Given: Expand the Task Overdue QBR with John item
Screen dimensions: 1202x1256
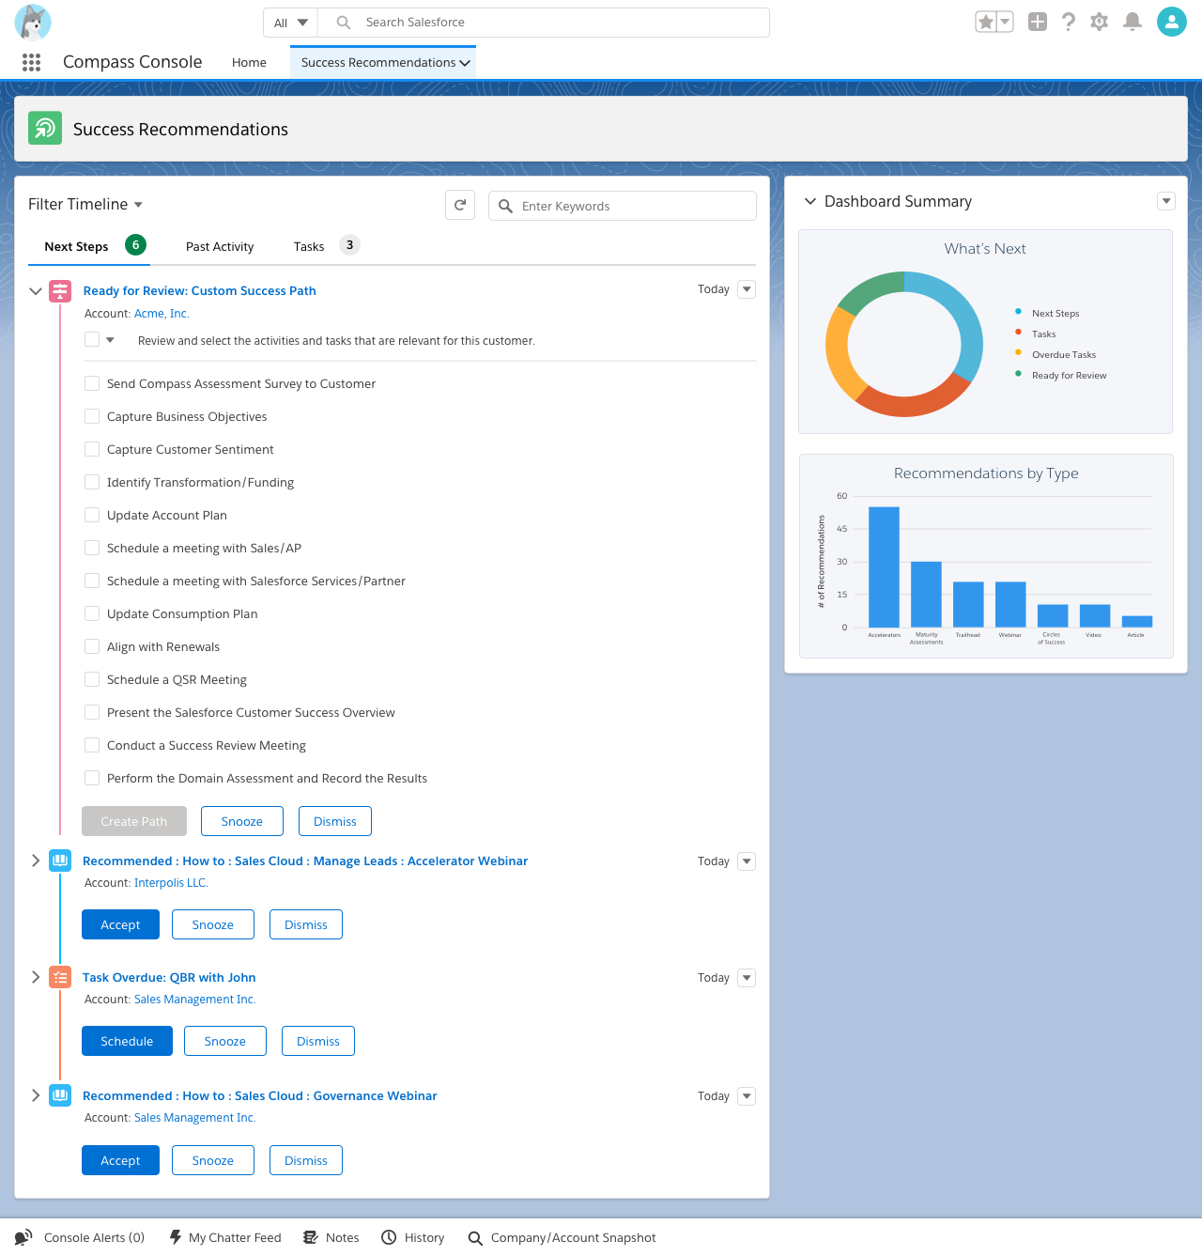Looking at the screenshot, I should [36, 977].
